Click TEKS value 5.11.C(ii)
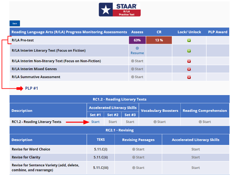Image resolution: width=231 pixels, height=177 pixels. (x=101, y=157)
